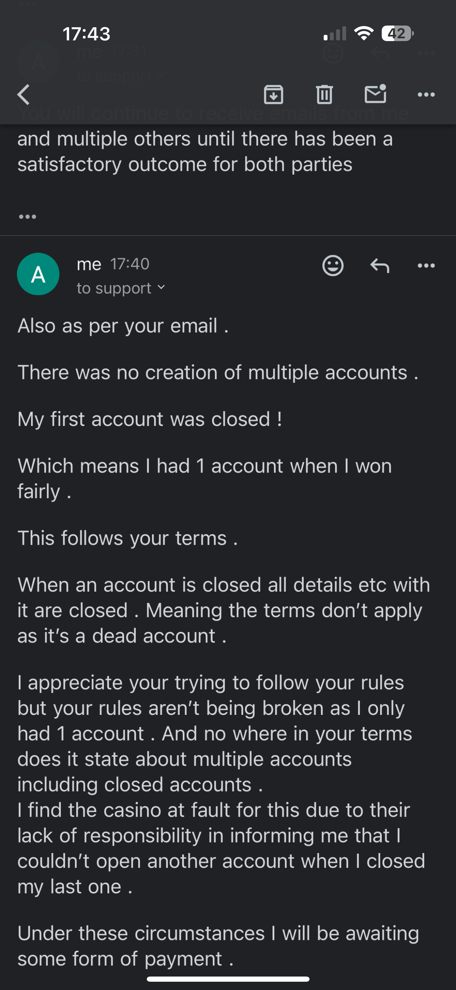Image resolution: width=456 pixels, height=990 pixels.
Task: Delete conversation with the trash icon
Action: [x=324, y=95]
